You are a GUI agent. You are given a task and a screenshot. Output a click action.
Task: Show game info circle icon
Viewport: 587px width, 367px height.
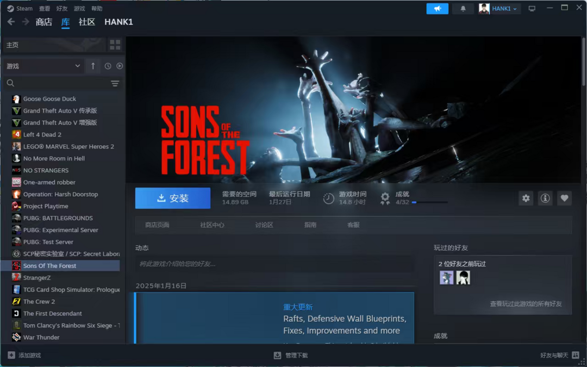point(545,198)
